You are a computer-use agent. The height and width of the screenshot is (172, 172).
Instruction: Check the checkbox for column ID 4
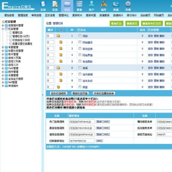[80, 55]
